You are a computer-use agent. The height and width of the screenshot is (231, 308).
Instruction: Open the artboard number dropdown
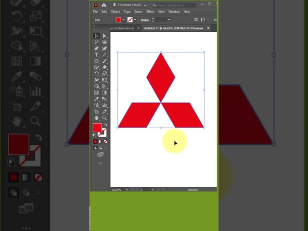point(153,190)
